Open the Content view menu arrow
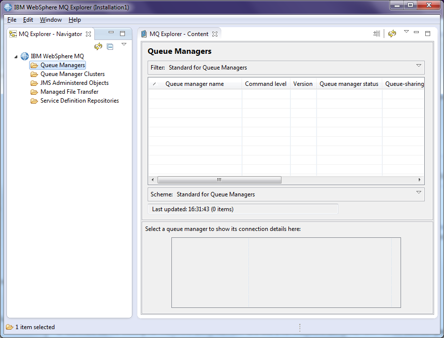The height and width of the screenshot is (338, 444). tap(406, 32)
